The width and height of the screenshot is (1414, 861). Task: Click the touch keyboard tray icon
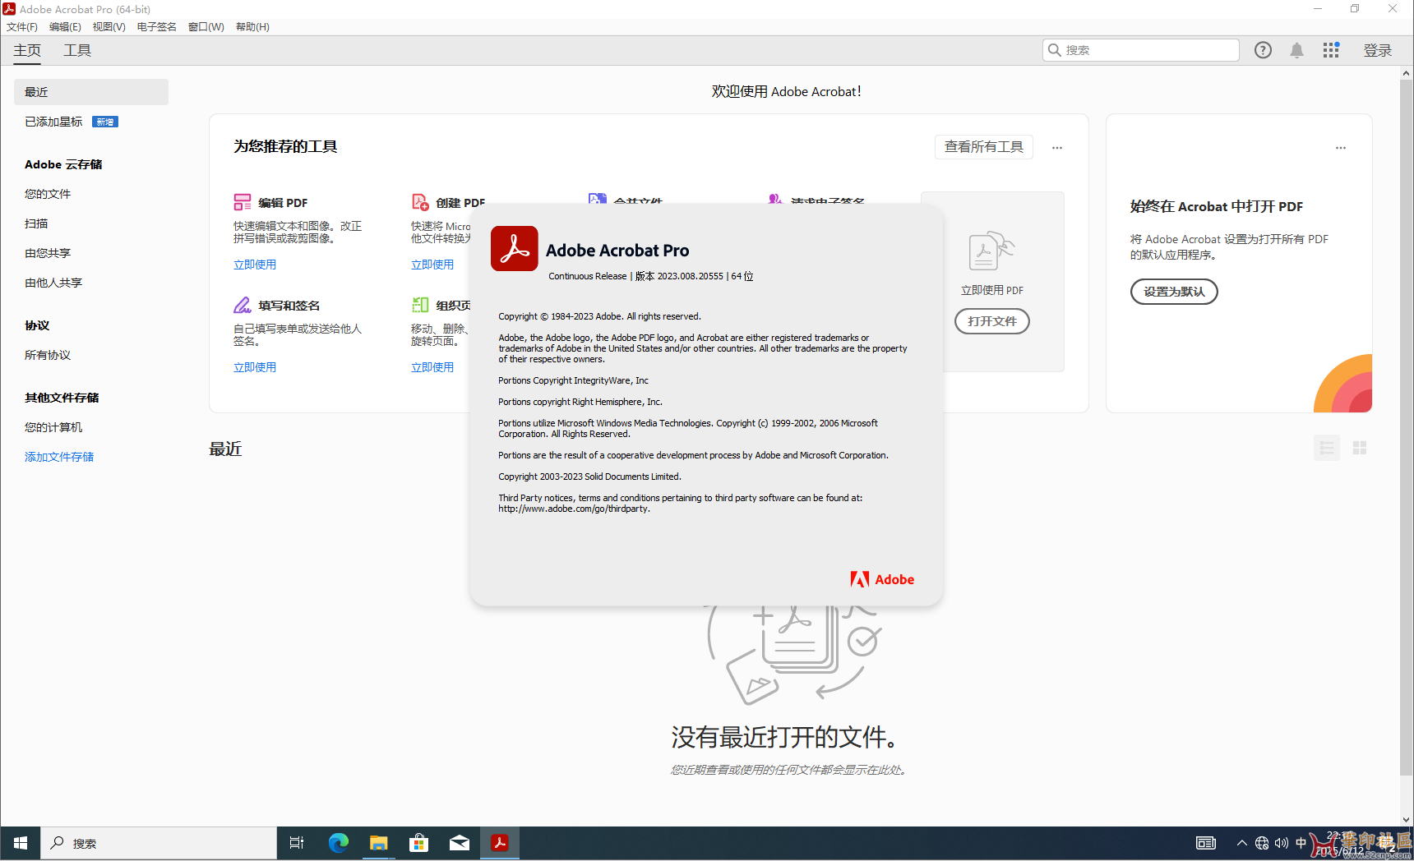(x=1205, y=843)
